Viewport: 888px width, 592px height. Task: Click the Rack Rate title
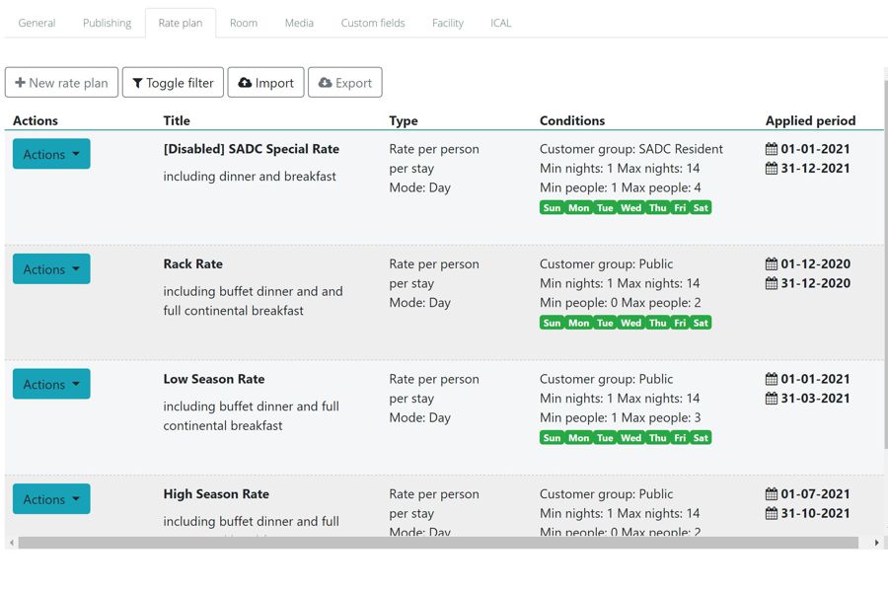pos(193,264)
